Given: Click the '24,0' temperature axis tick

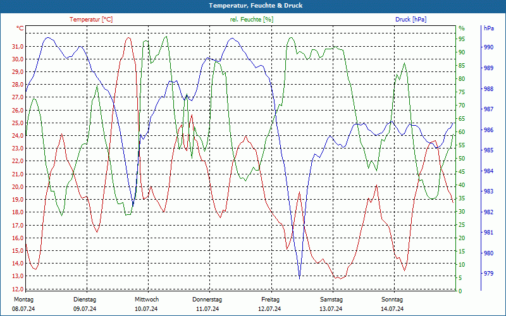Looking at the screenshot, I should [18, 135].
